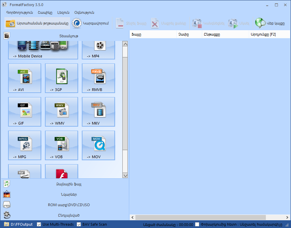Select the VOB format tile
Screen dimensions: 291x228
[x=61, y=145]
